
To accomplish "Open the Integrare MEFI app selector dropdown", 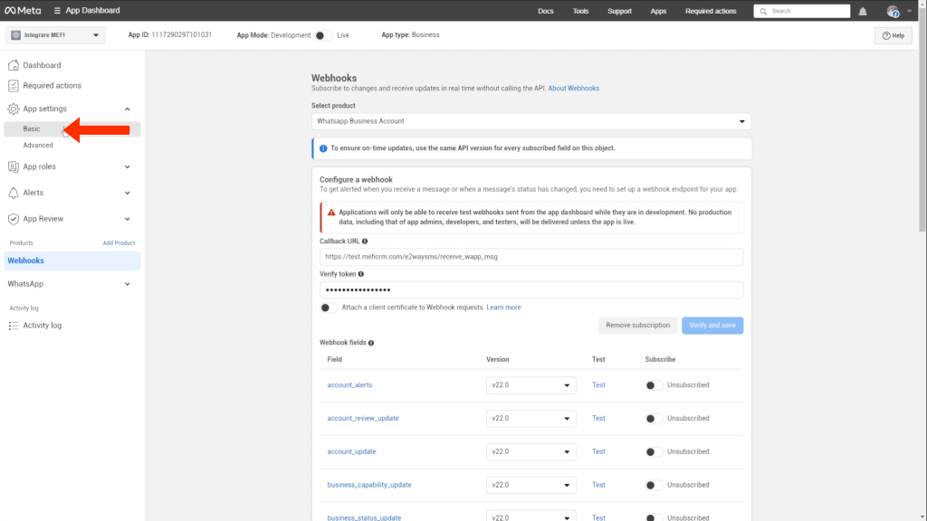I will [x=55, y=35].
